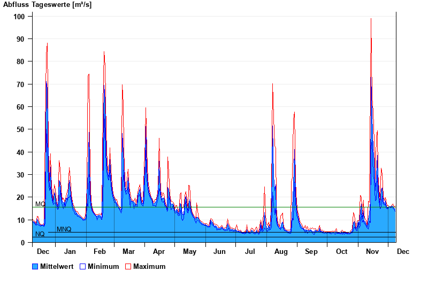Select the Minimum legend label

click(103, 266)
